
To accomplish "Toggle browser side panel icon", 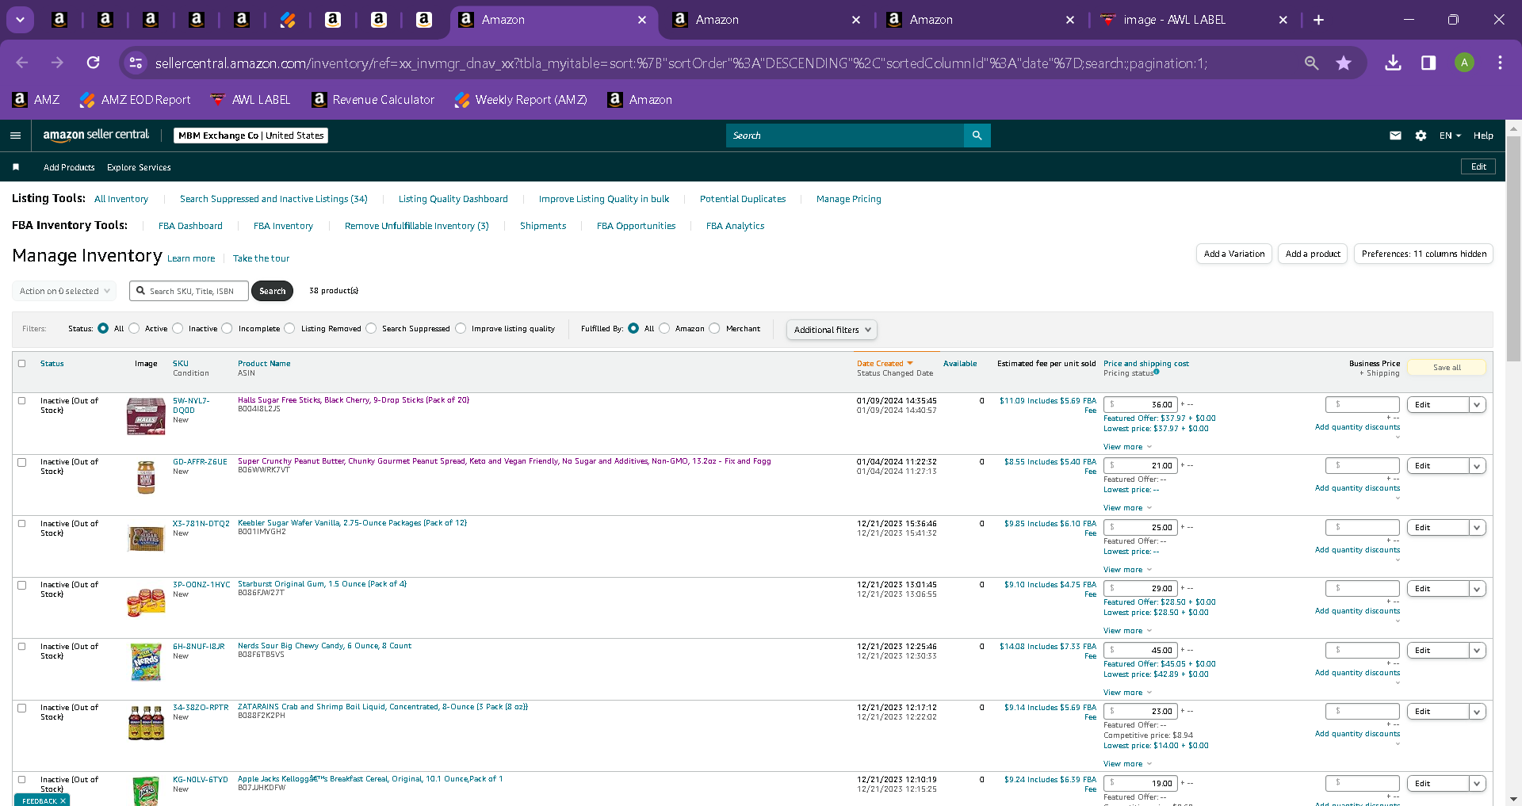I will pos(1428,63).
